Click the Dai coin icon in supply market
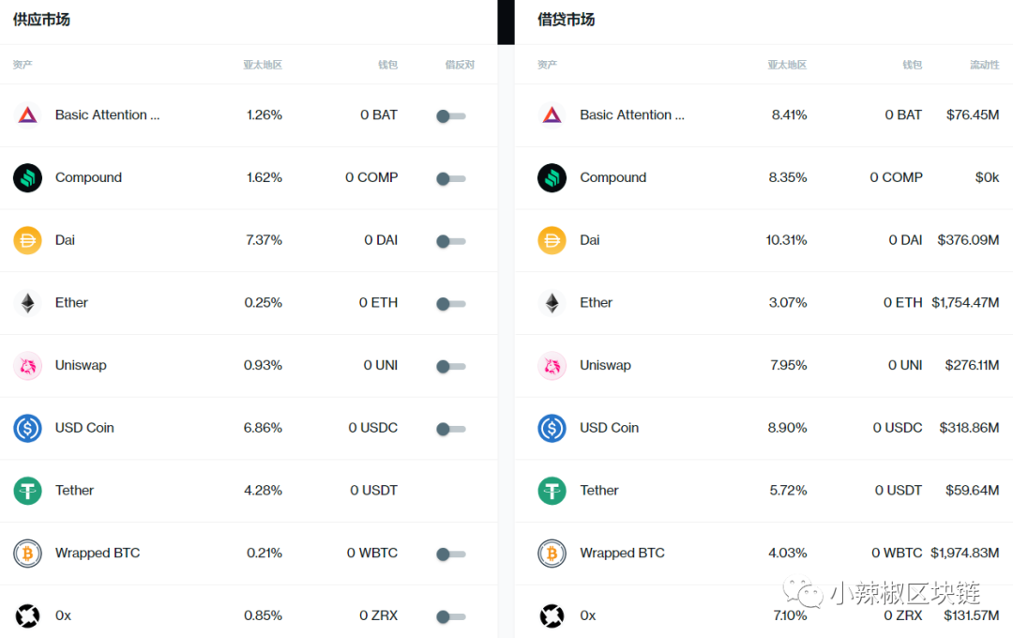1013x638 pixels. pos(27,240)
